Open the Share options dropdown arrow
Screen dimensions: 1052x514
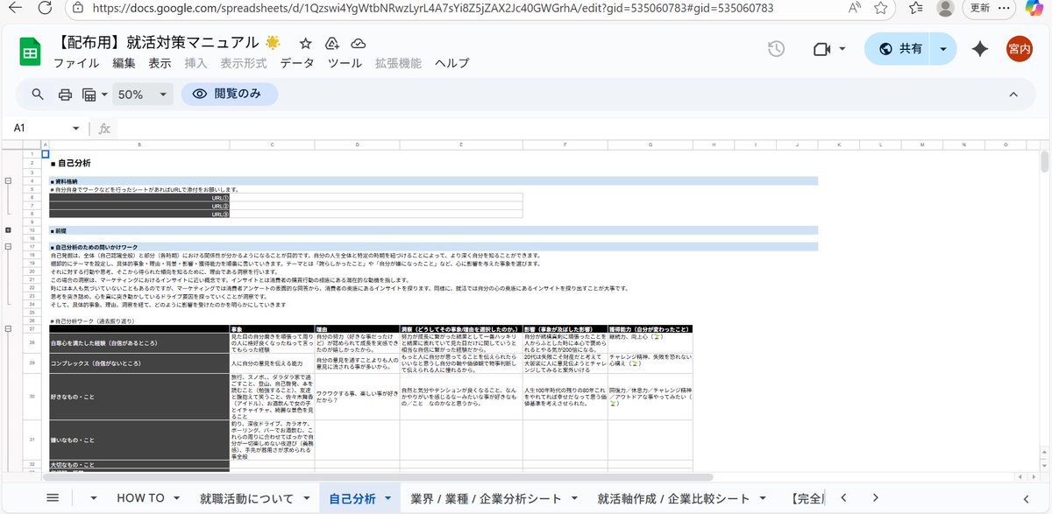942,49
